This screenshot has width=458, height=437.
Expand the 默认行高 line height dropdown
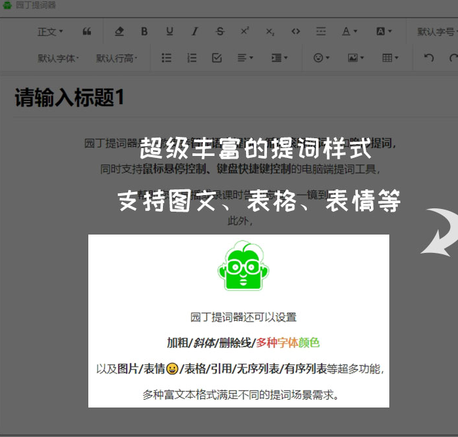click(116, 58)
